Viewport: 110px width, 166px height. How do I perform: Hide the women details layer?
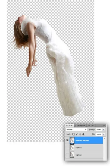[x=67, y=140]
